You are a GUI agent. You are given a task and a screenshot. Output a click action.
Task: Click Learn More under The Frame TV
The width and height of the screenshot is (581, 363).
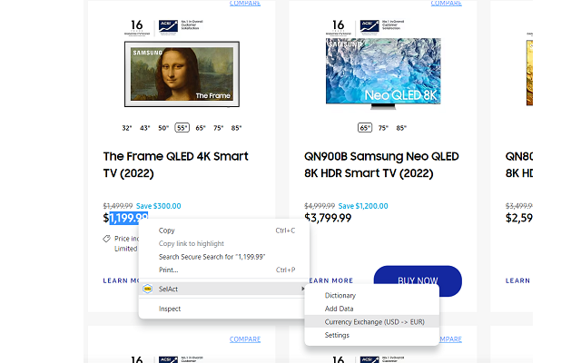coord(121,280)
